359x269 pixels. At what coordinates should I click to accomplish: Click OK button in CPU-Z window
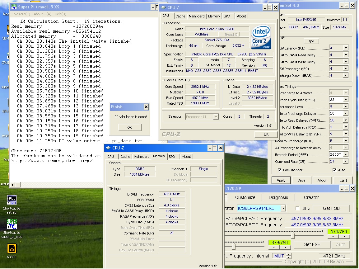(x=266, y=134)
